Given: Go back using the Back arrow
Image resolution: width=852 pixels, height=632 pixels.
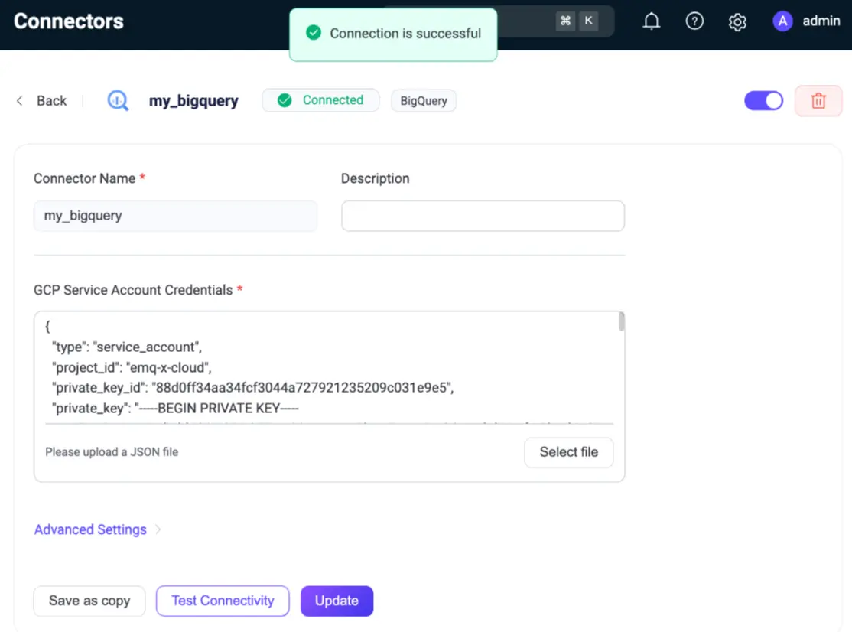Looking at the screenshot, I should tap(21, 101).
